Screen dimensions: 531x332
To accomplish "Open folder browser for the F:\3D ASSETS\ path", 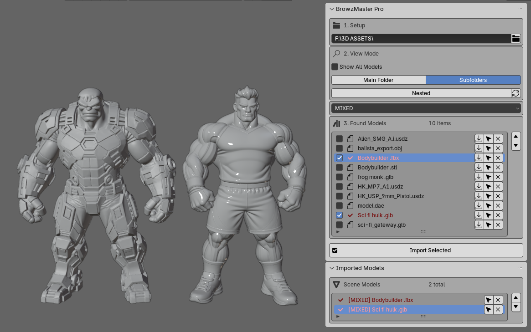I will [x=516, y=39].
